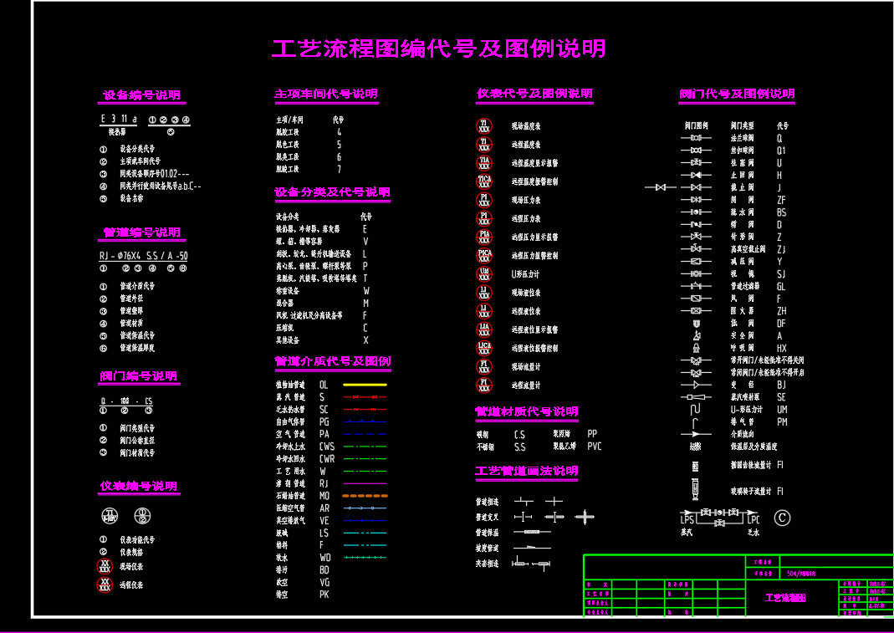The image size is (894, 633).
Task: Click the heading 设备分类及代号说明
Action: point(332,192)
